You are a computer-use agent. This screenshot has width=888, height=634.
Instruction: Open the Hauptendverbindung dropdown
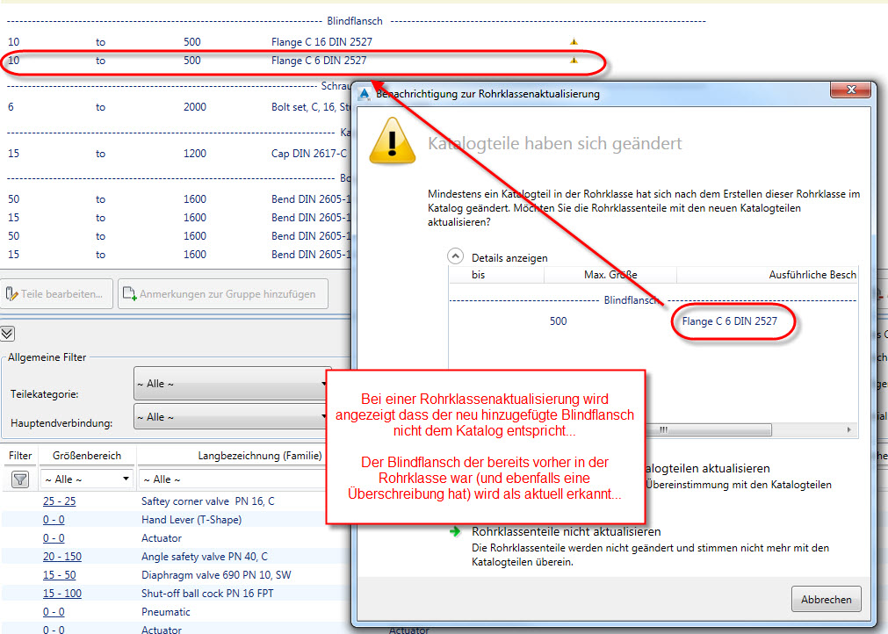[x=232, y=417]
